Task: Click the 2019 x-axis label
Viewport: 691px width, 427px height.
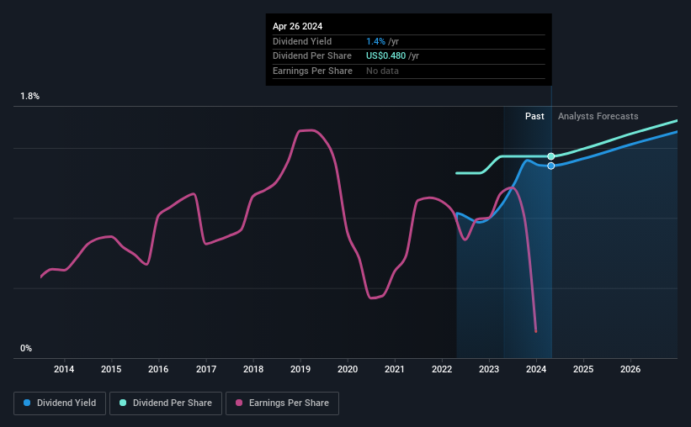Action: point(300,369)
